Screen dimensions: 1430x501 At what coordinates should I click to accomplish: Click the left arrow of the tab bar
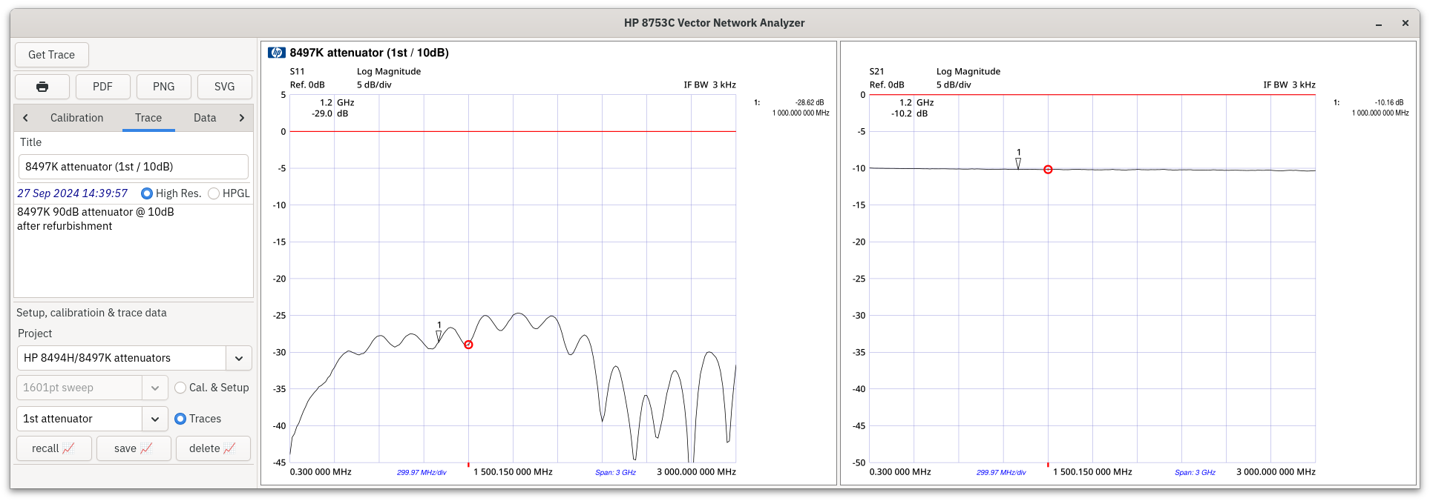coord(25,118)
